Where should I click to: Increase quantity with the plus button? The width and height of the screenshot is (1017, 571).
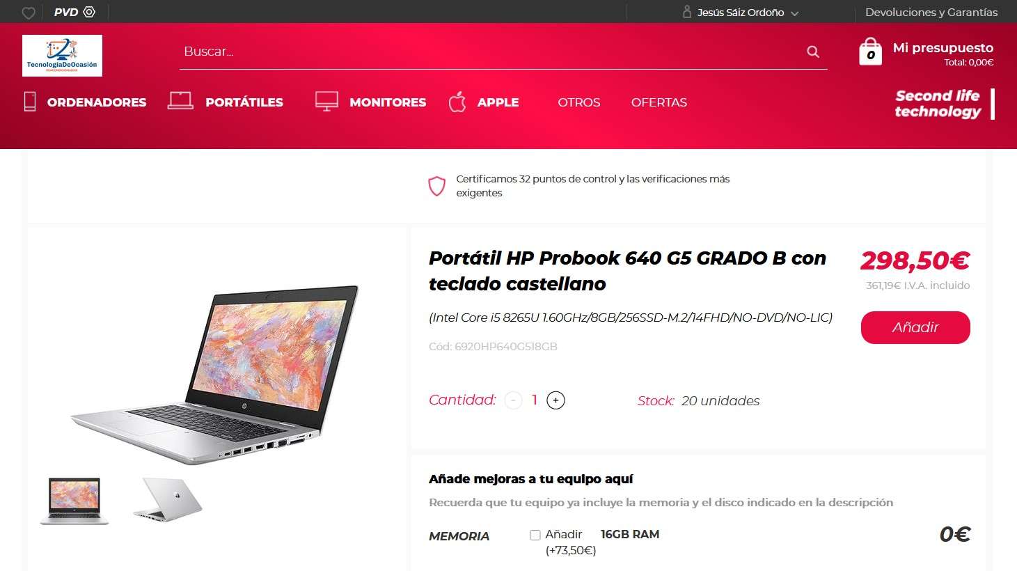pyautogui.click(x=555, y=400)
